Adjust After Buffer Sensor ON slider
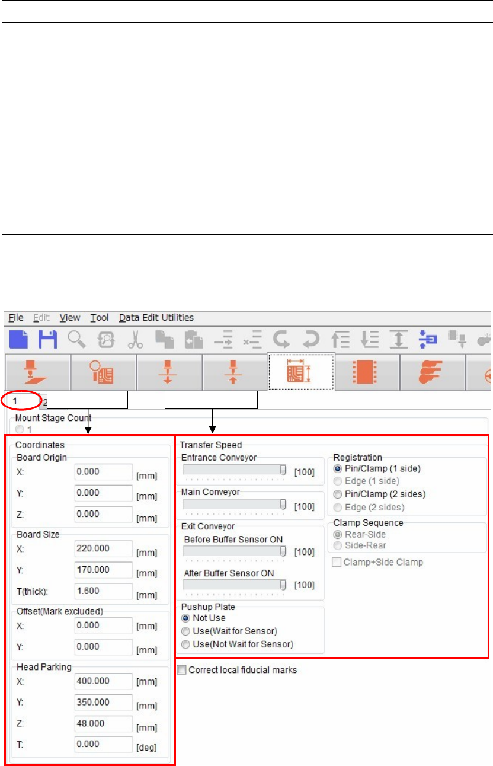 [x=236, y=586]
